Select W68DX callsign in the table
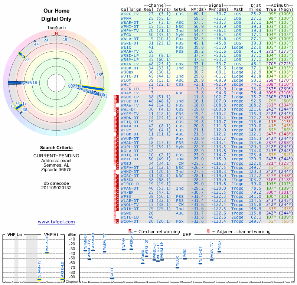 tap(127, 180)
